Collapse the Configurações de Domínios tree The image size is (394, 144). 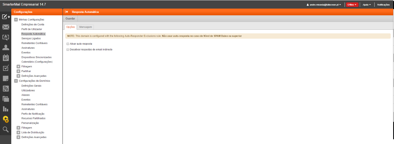(x=16, y=81)
